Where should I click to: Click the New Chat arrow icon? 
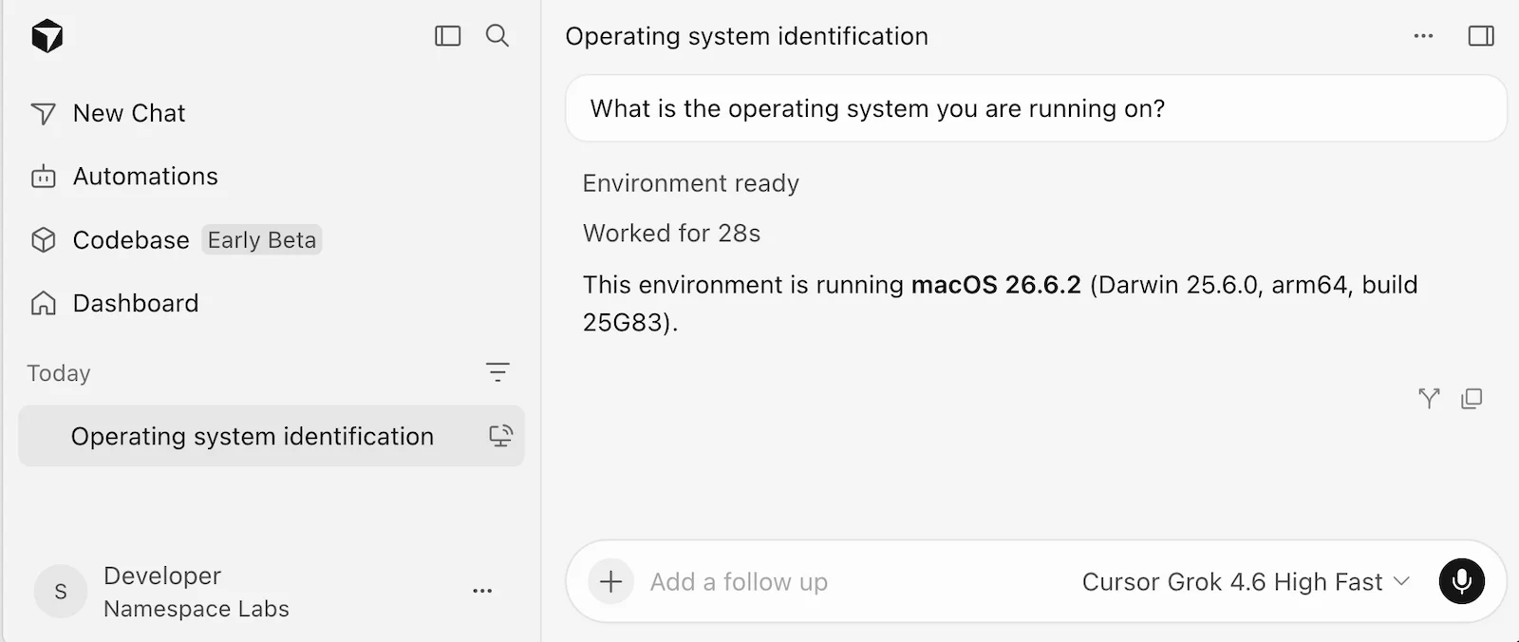(44, 114)
